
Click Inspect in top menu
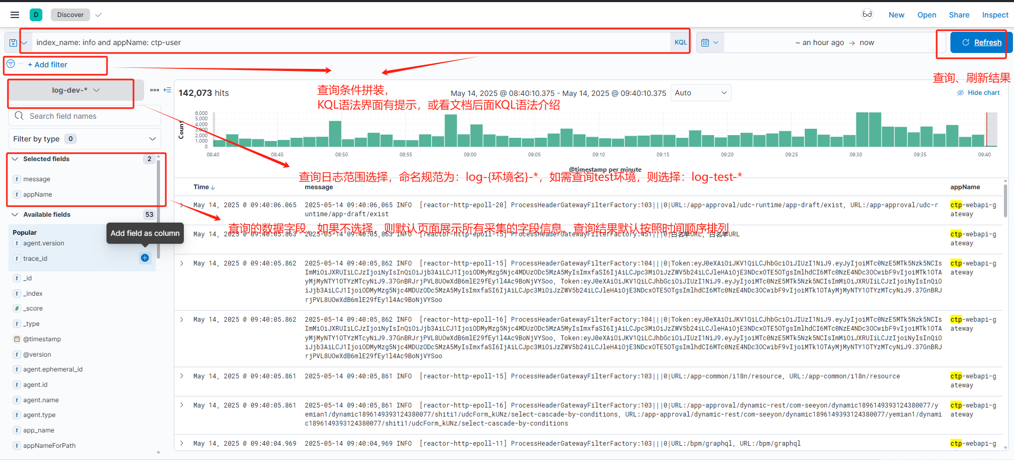pyautogui.click(x=995, y=15)
